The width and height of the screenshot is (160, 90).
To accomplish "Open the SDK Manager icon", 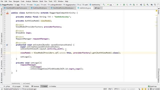I will [x=147, y=5].
